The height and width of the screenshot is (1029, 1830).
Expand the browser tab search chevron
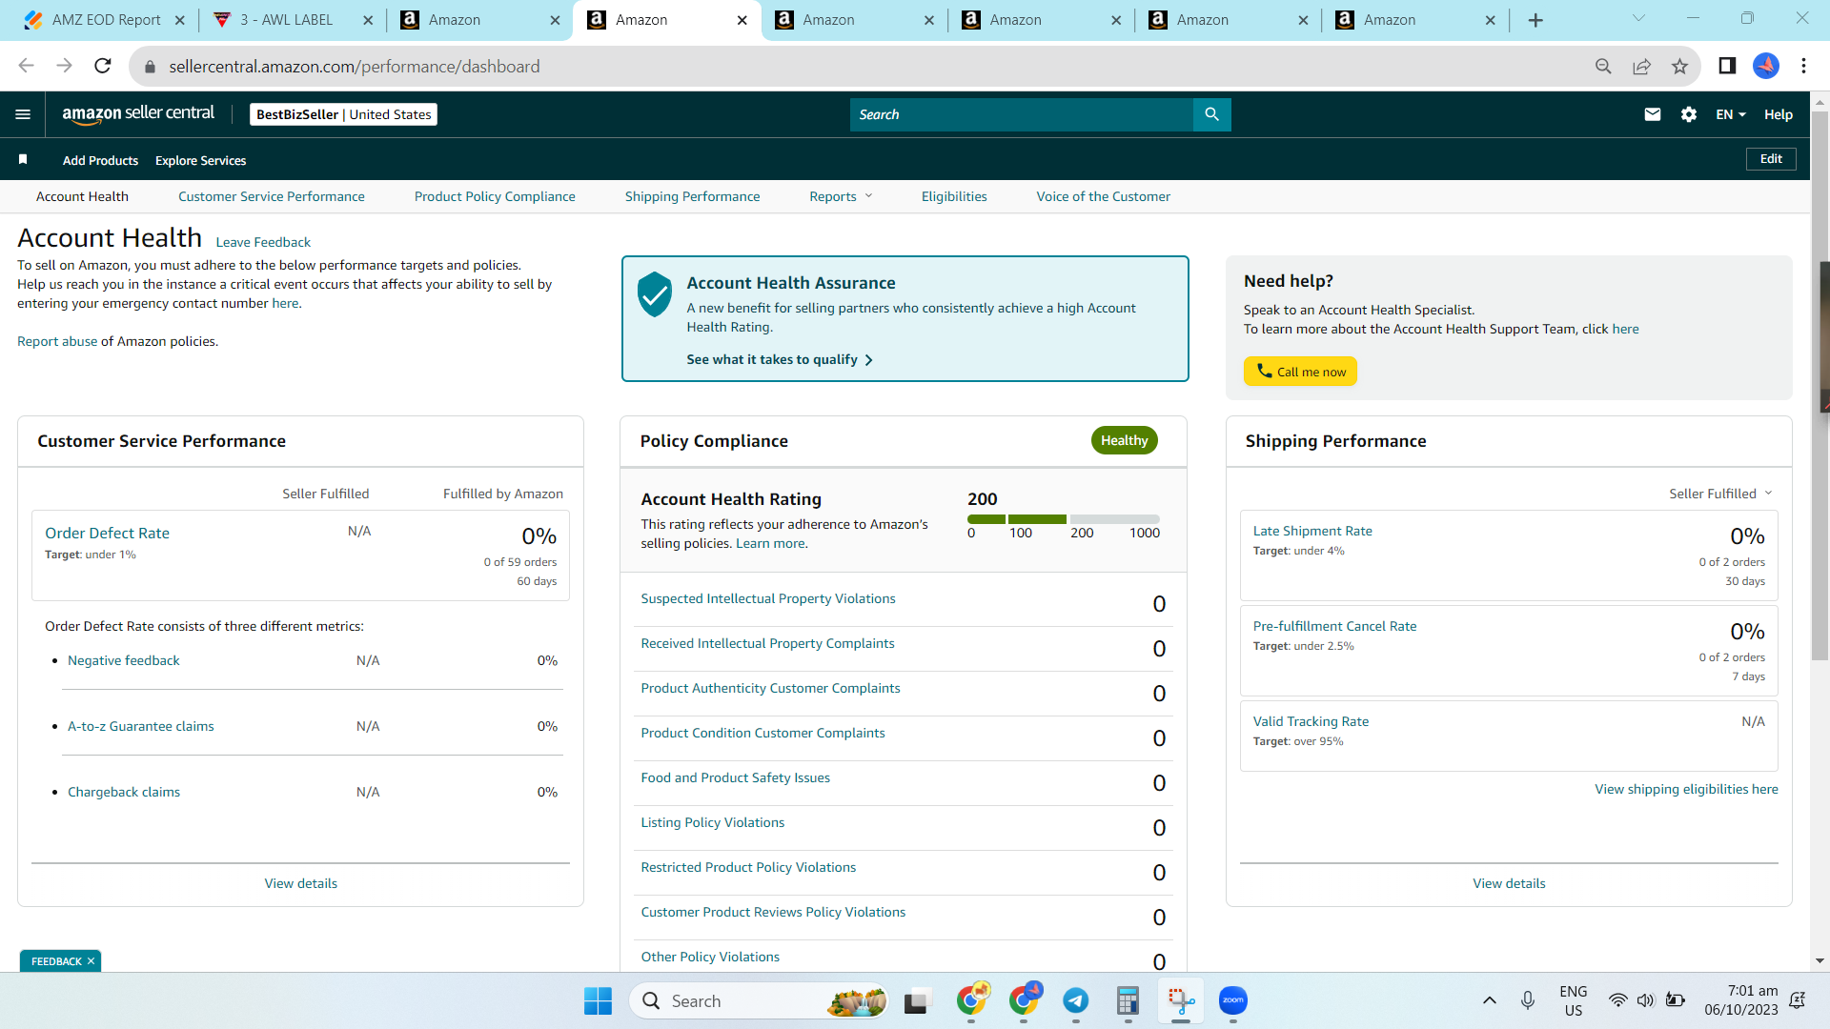pos(1638,19)
